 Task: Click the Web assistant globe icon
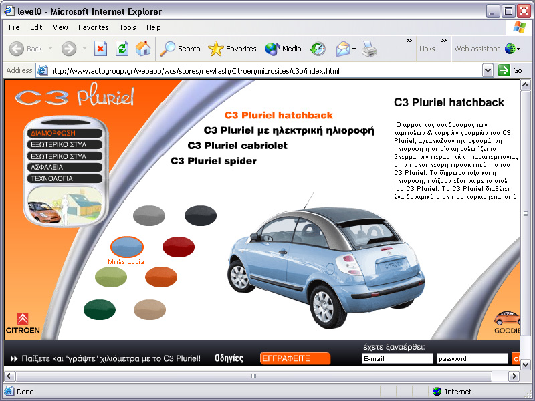pos(510,49)
